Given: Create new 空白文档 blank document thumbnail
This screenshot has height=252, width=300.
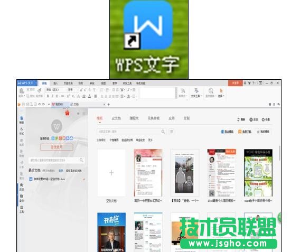Looking at the screenshot, I should click(111, 173).
